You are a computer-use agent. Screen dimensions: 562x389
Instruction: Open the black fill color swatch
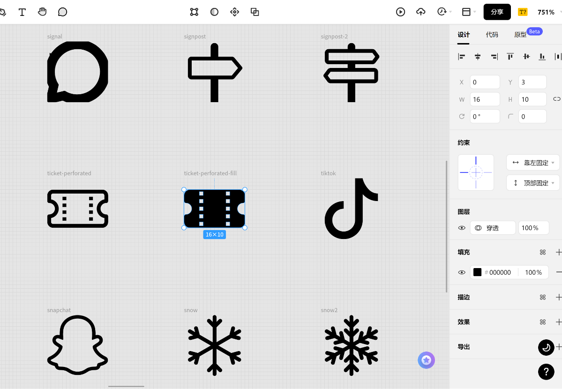coord(478,272)
